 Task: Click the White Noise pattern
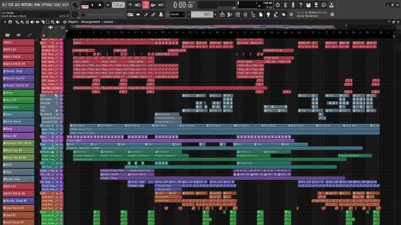click(x=18, y=121)
